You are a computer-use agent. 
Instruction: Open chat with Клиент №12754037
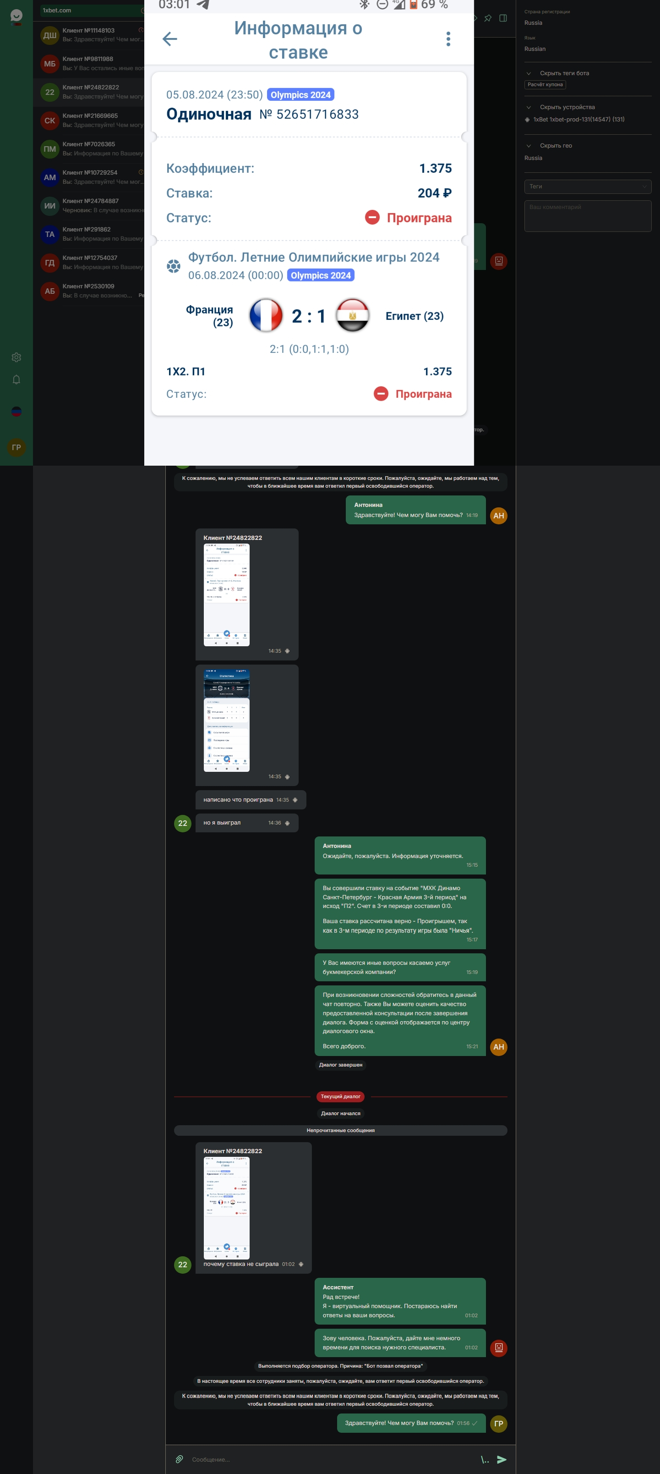pos(89,262)
